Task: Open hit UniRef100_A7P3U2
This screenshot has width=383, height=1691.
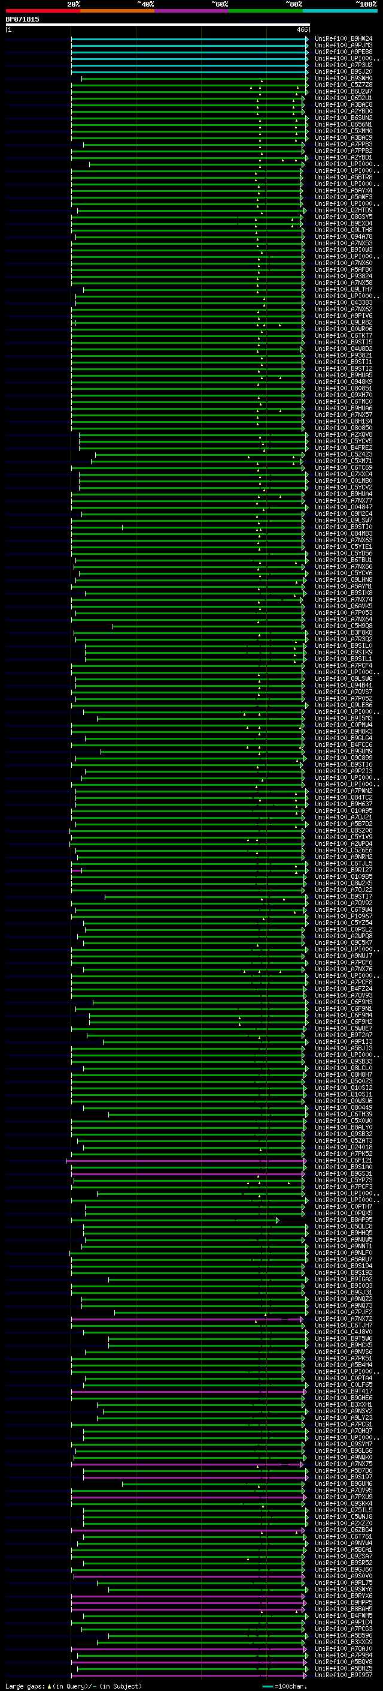Action: [344, 65]
